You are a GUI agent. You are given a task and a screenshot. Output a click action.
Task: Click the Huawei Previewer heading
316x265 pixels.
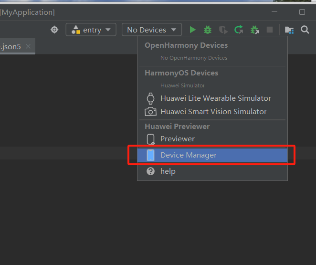click(177, 127)
